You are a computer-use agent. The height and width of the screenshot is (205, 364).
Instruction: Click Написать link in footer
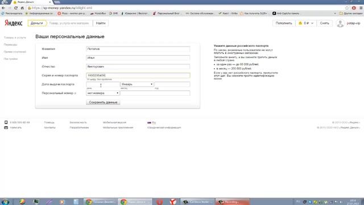16,128
